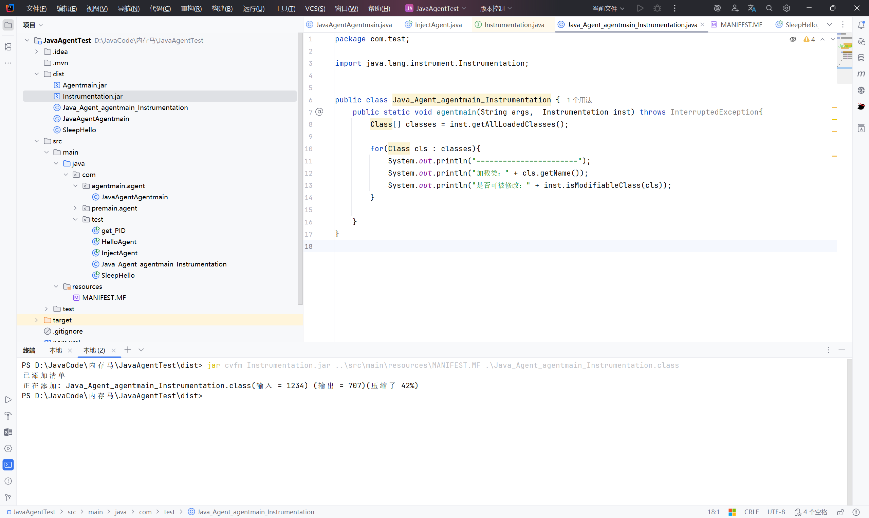The image size is (869, 518).
Task: Toggle reader mode eye icon in editor
Action: tap(793, 39)
